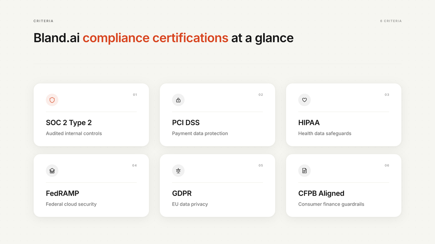Click the 'Payment data protection' description
The height and width of the screenshot is (244, 435).
pyautogui.click(x=200, y=133)
